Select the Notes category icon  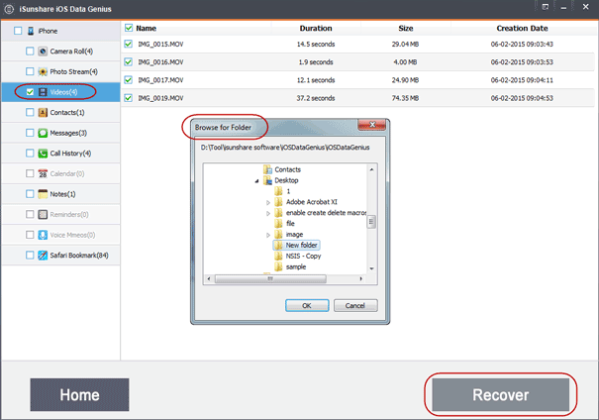click(x=43, y=194)
